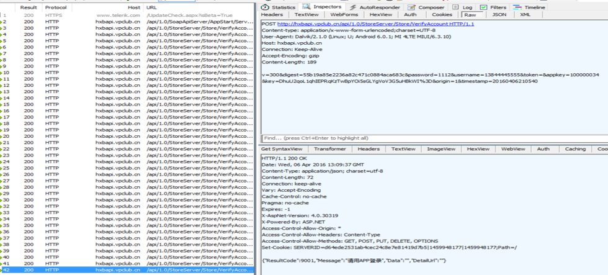The height and width of the screenshot is (275, 608).
Task: Open the WebForms request inspector
Action: 344,15
